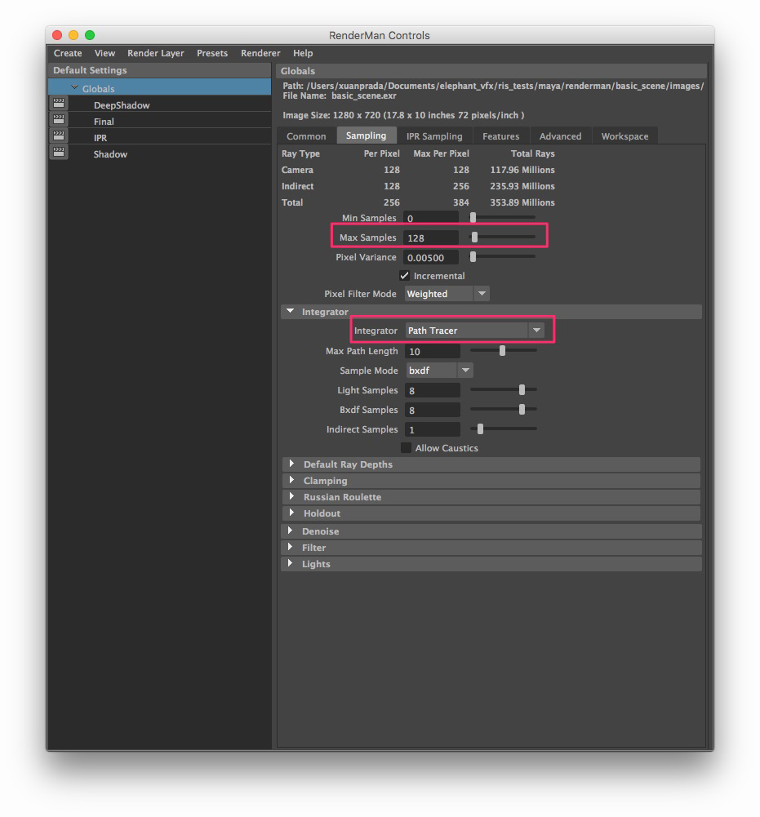
Task: Expand the Clamping section
Action: point(292,480)
